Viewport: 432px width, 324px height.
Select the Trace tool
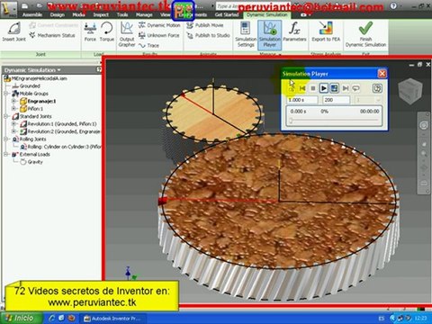click(148, 46)
